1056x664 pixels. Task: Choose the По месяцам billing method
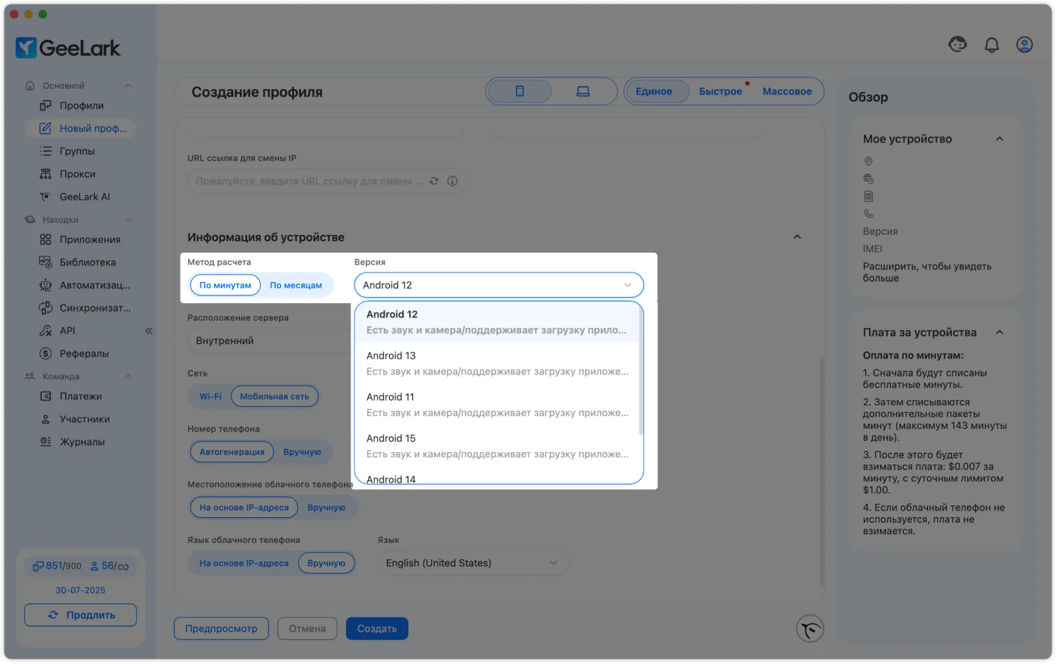point(295,285)
